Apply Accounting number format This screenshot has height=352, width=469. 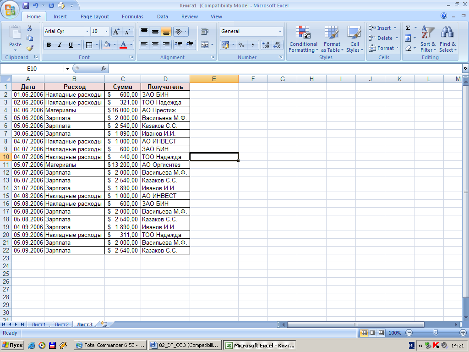(x=225, y=45)
